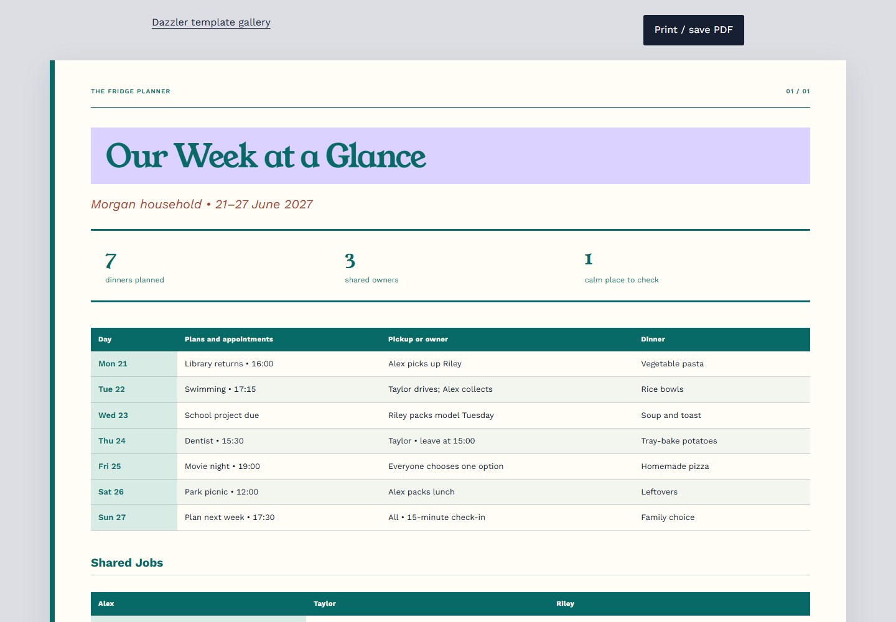
Task: Click 'Plan next week • 17:30' cell
Action: [x=279, y=518]
